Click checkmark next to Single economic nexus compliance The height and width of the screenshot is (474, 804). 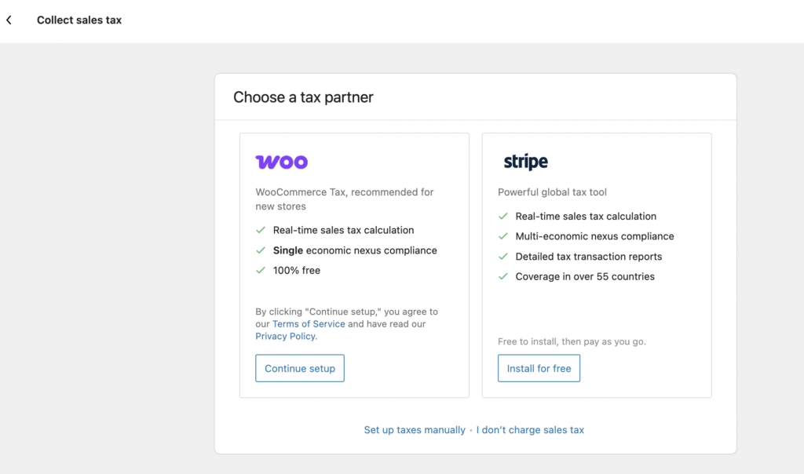tap(261, 251)
